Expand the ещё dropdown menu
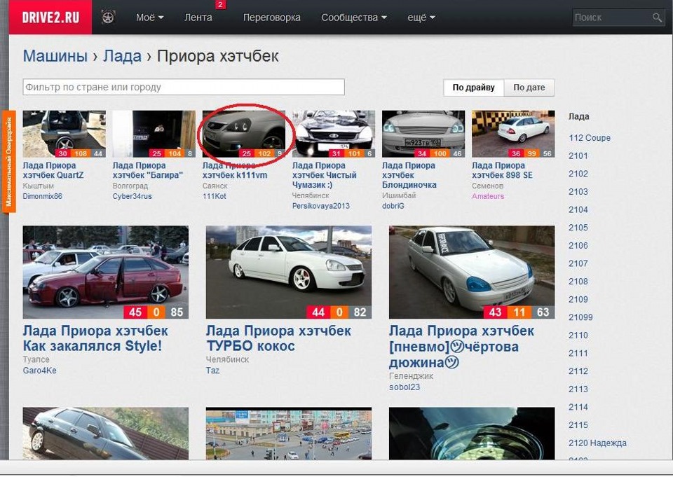This screenshot has width=673, height=477. pyautogui.click(x=421, y=18)
